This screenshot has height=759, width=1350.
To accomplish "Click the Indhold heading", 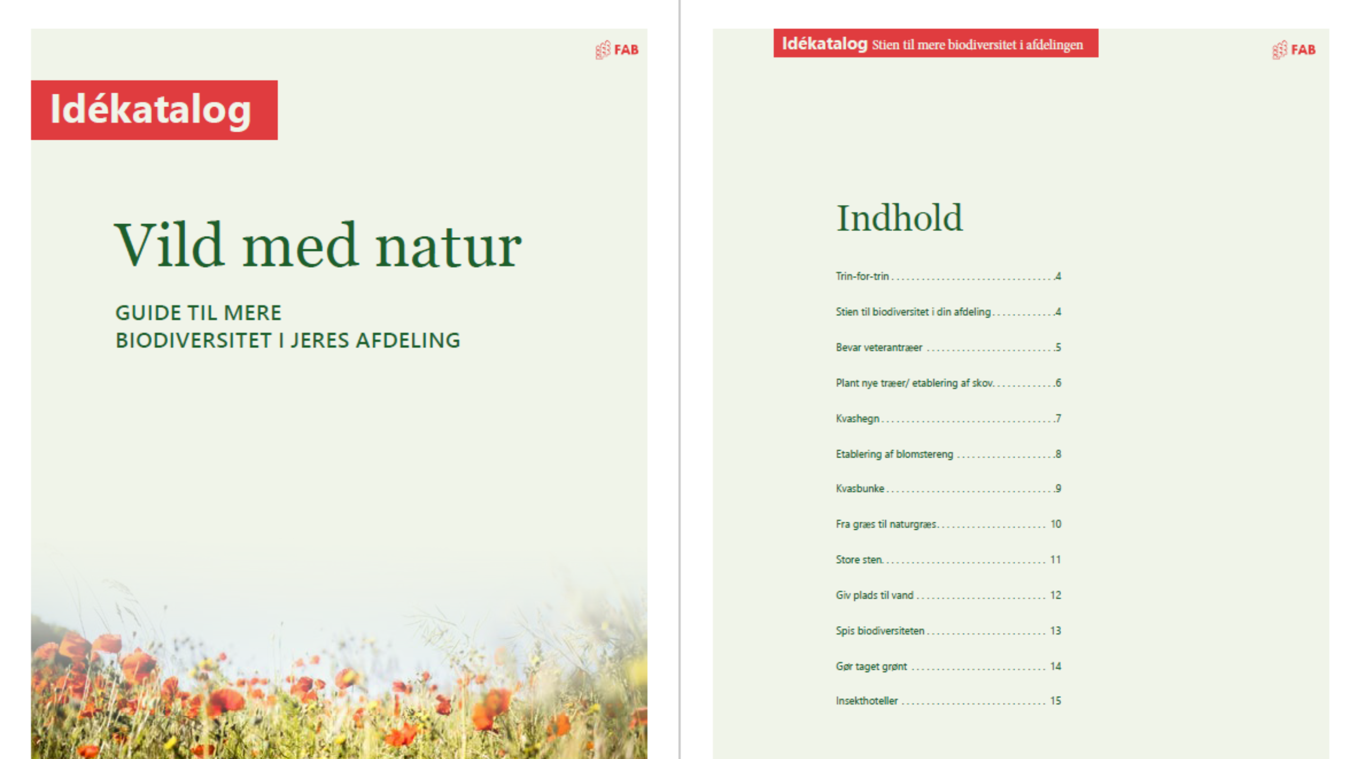I will pyautogui.click(x=899, y=218).
